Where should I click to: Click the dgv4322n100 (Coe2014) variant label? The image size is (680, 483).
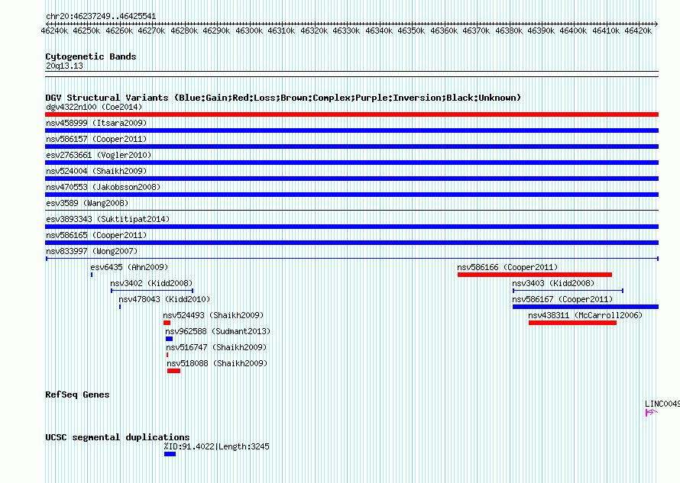point(94,107)
